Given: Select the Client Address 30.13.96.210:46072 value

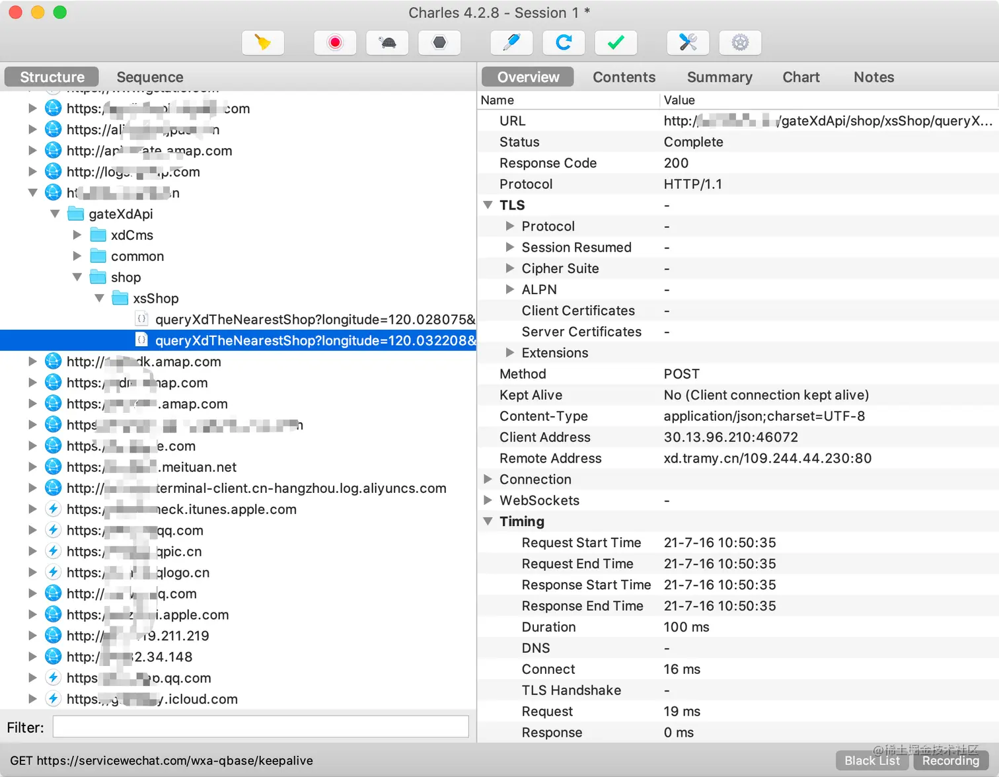Looking at the screenshot, I should 730,437.
